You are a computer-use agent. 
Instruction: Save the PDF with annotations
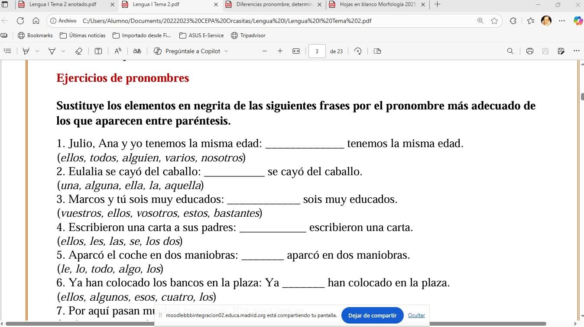545,51
